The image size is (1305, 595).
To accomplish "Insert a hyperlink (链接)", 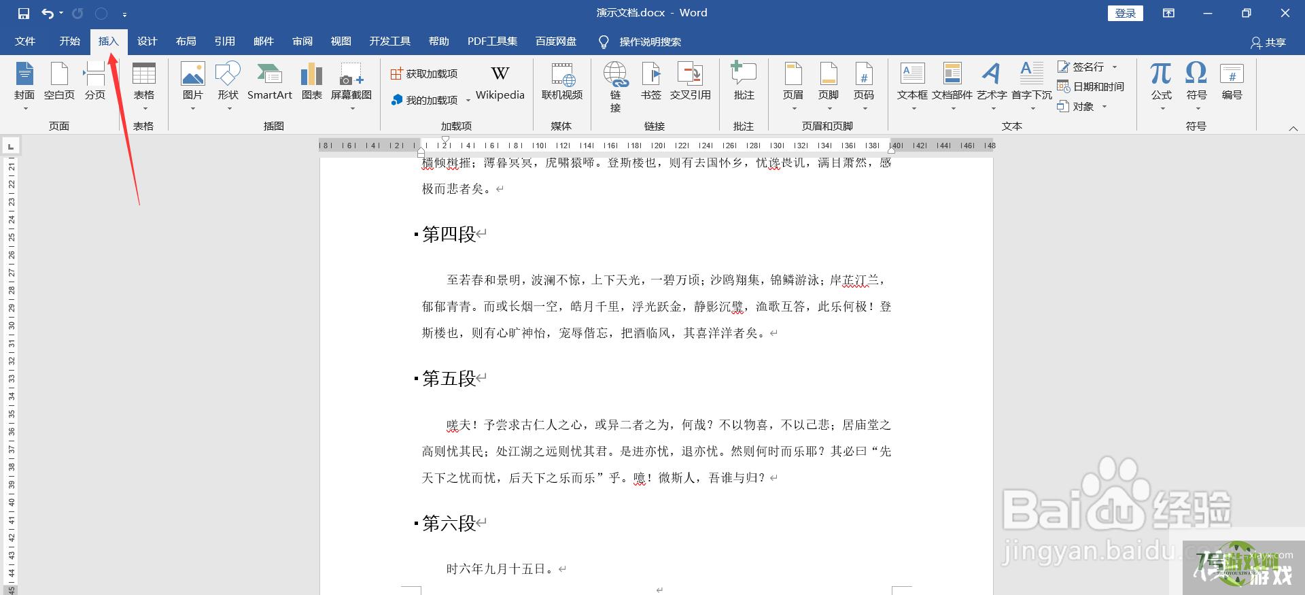I will 616,86.
